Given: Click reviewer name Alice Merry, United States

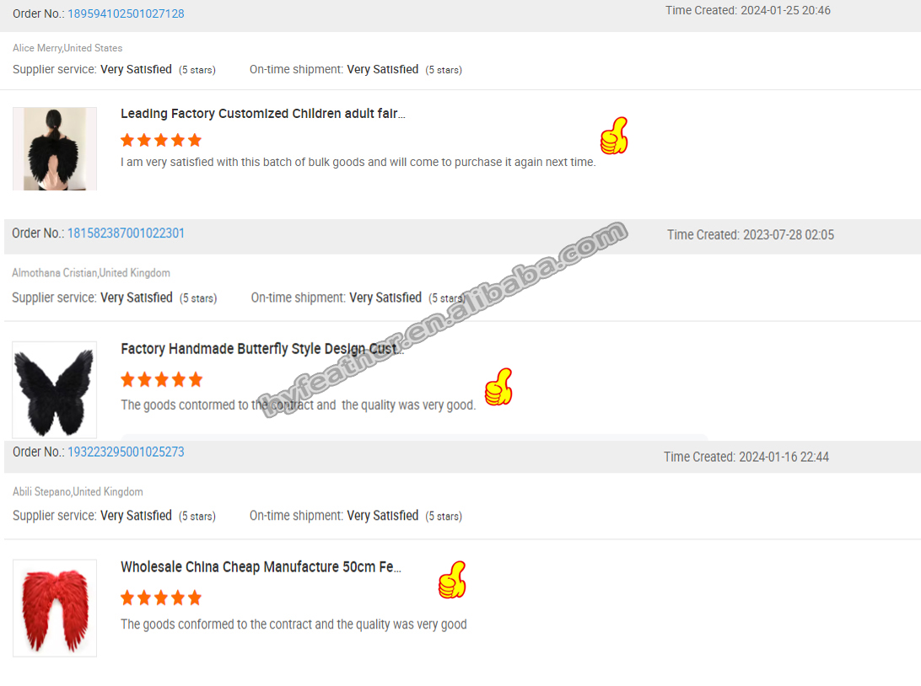Looking at the screenshot, I should (67, 48).
